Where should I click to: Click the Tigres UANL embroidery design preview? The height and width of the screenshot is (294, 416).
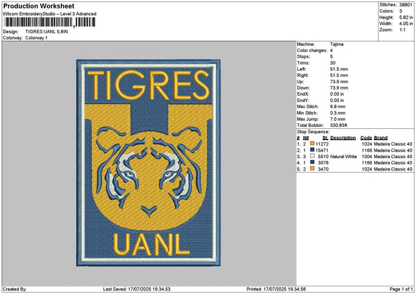(148, 163)
